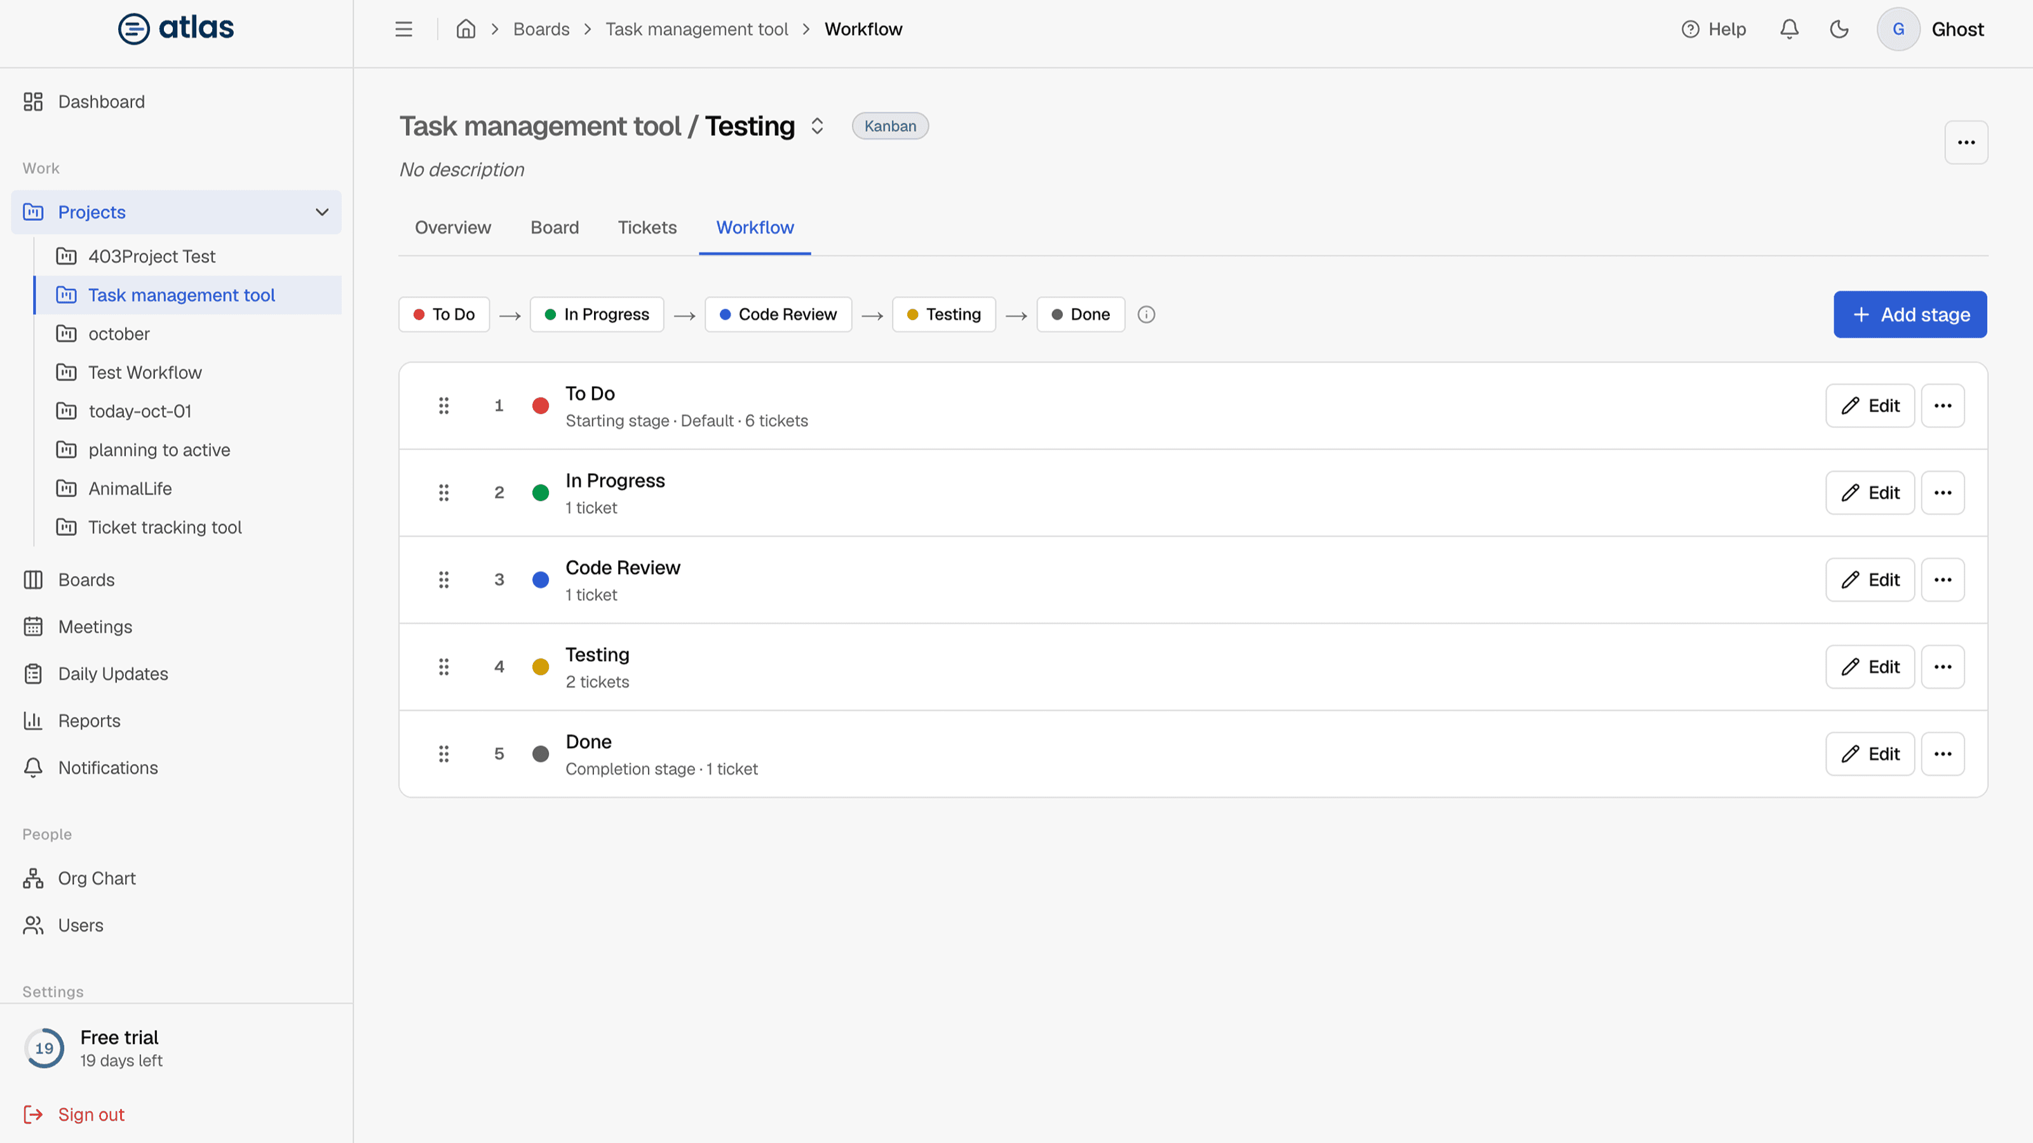Image resolution: width=2033 pixels, height=1143 pixels.
Task: Open Meetings in the sidebar
Action: click(x=177, y=627)
